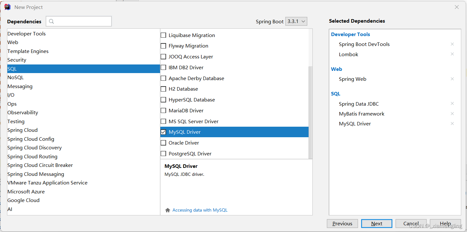Click the search magnifier icon in Dependencies

point(52,21)
